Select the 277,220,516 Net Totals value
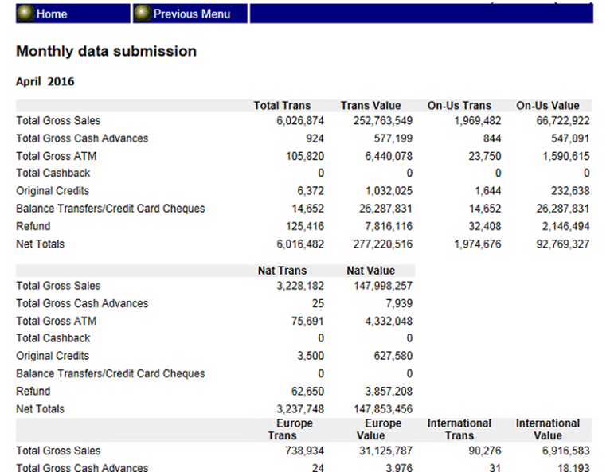The width and height of the screenshot is (610, 472). click(x=382, y=244)
